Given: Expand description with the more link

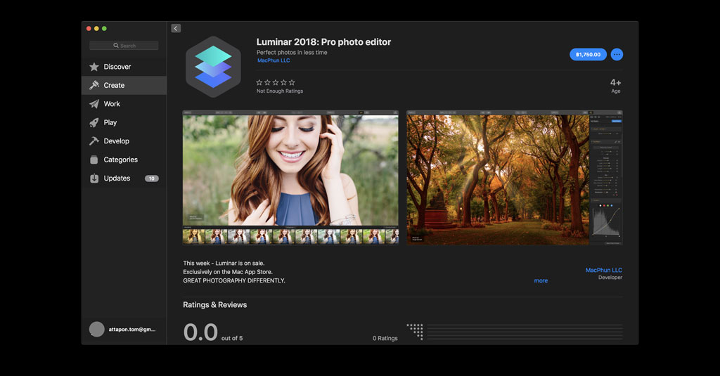Looking at the screenshot, I should [541, 280].
